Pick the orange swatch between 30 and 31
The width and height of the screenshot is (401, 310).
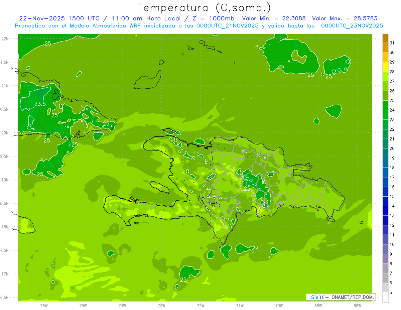click(385, 48)
